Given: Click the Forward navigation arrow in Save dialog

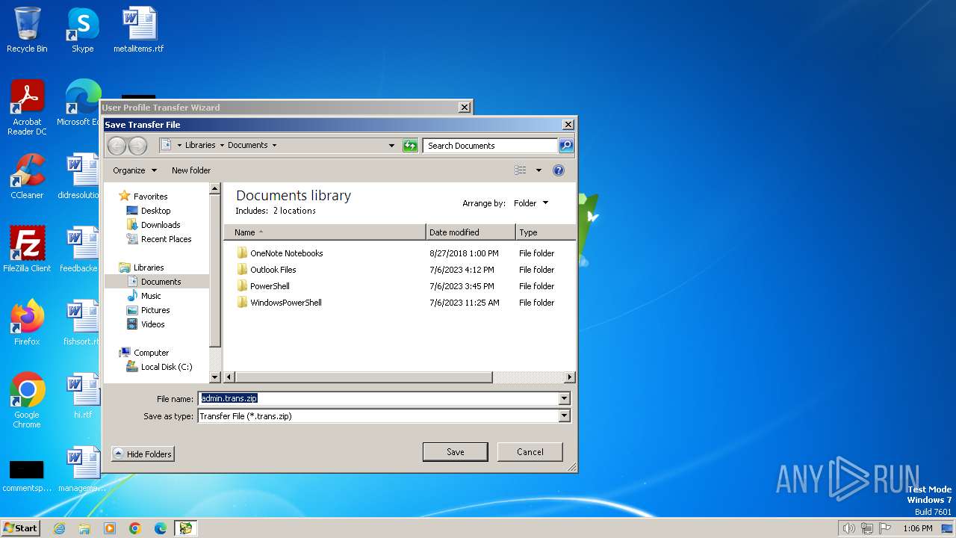Looking at the screenshot, I should tap(137, 146).
